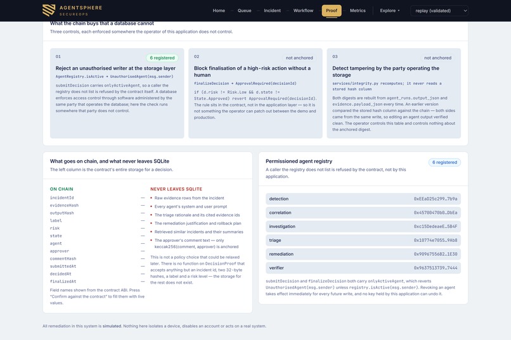
Task: Click the not anchored badge on card 03
Action: 437,58
